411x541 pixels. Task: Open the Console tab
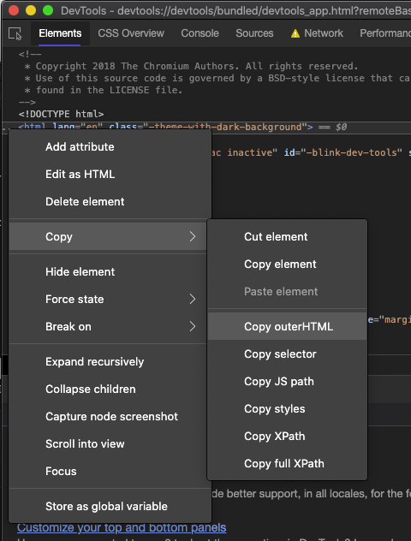[200, 33]
